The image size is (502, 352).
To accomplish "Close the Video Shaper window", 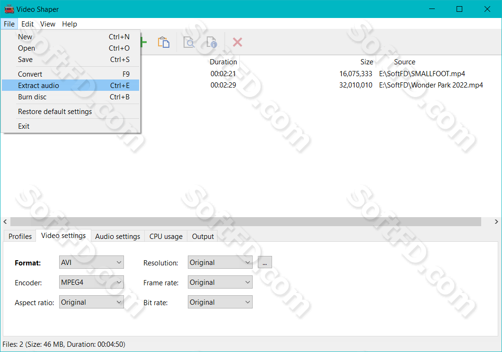I will coord(487,9).
